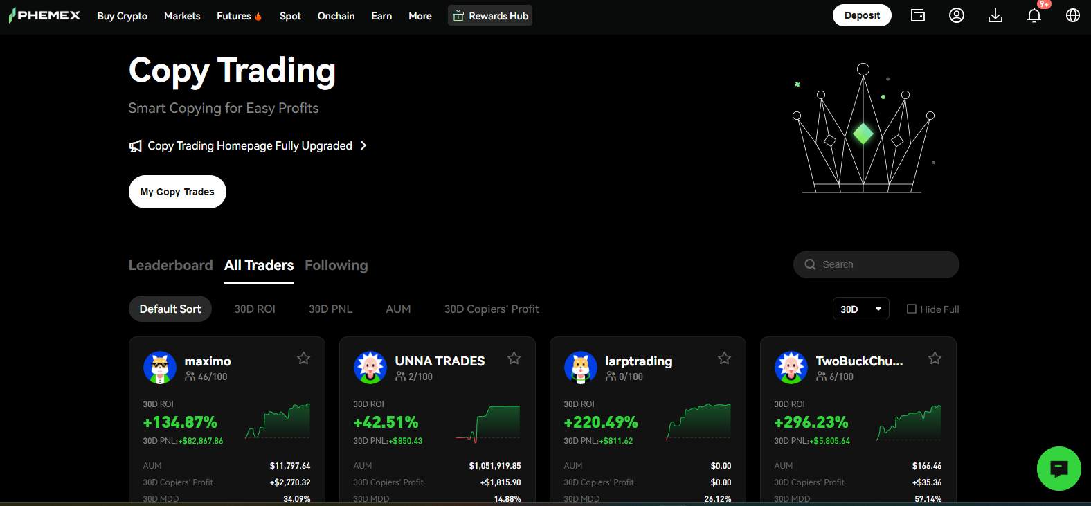The width and height of the screenshot is (1091, 506).
Task: Open the wallet icon in header
Action: [x=918, y=15]
